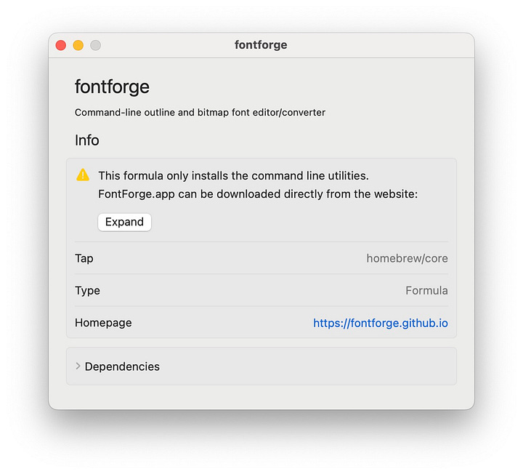Click the 'Tap' row label
The width and height of the screenshot is (523, 474).
(84, 259)
